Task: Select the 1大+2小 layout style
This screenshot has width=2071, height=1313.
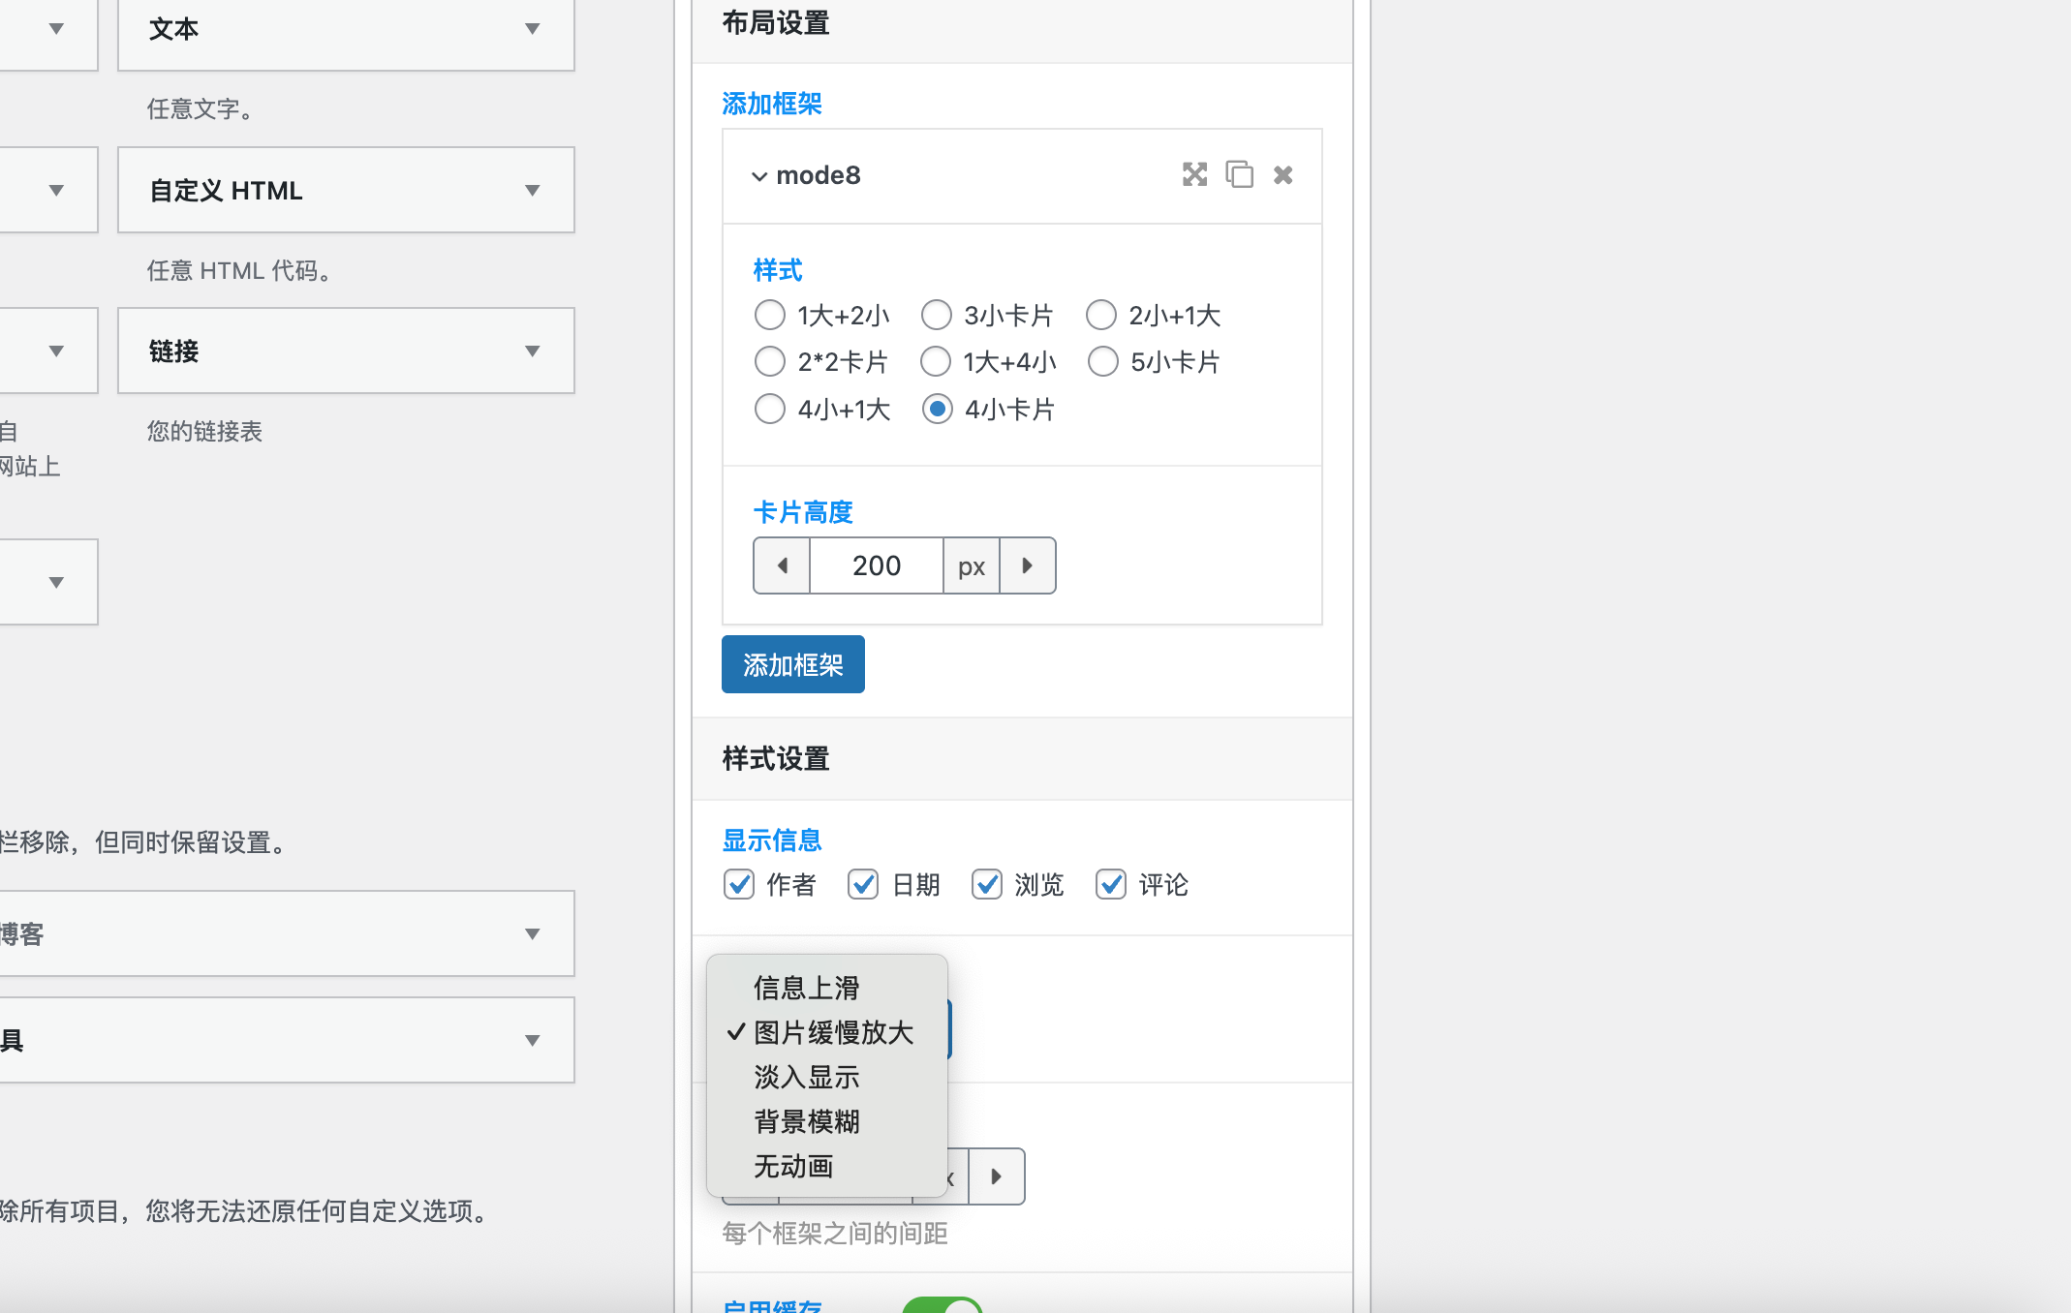Action: pos(769,315)
